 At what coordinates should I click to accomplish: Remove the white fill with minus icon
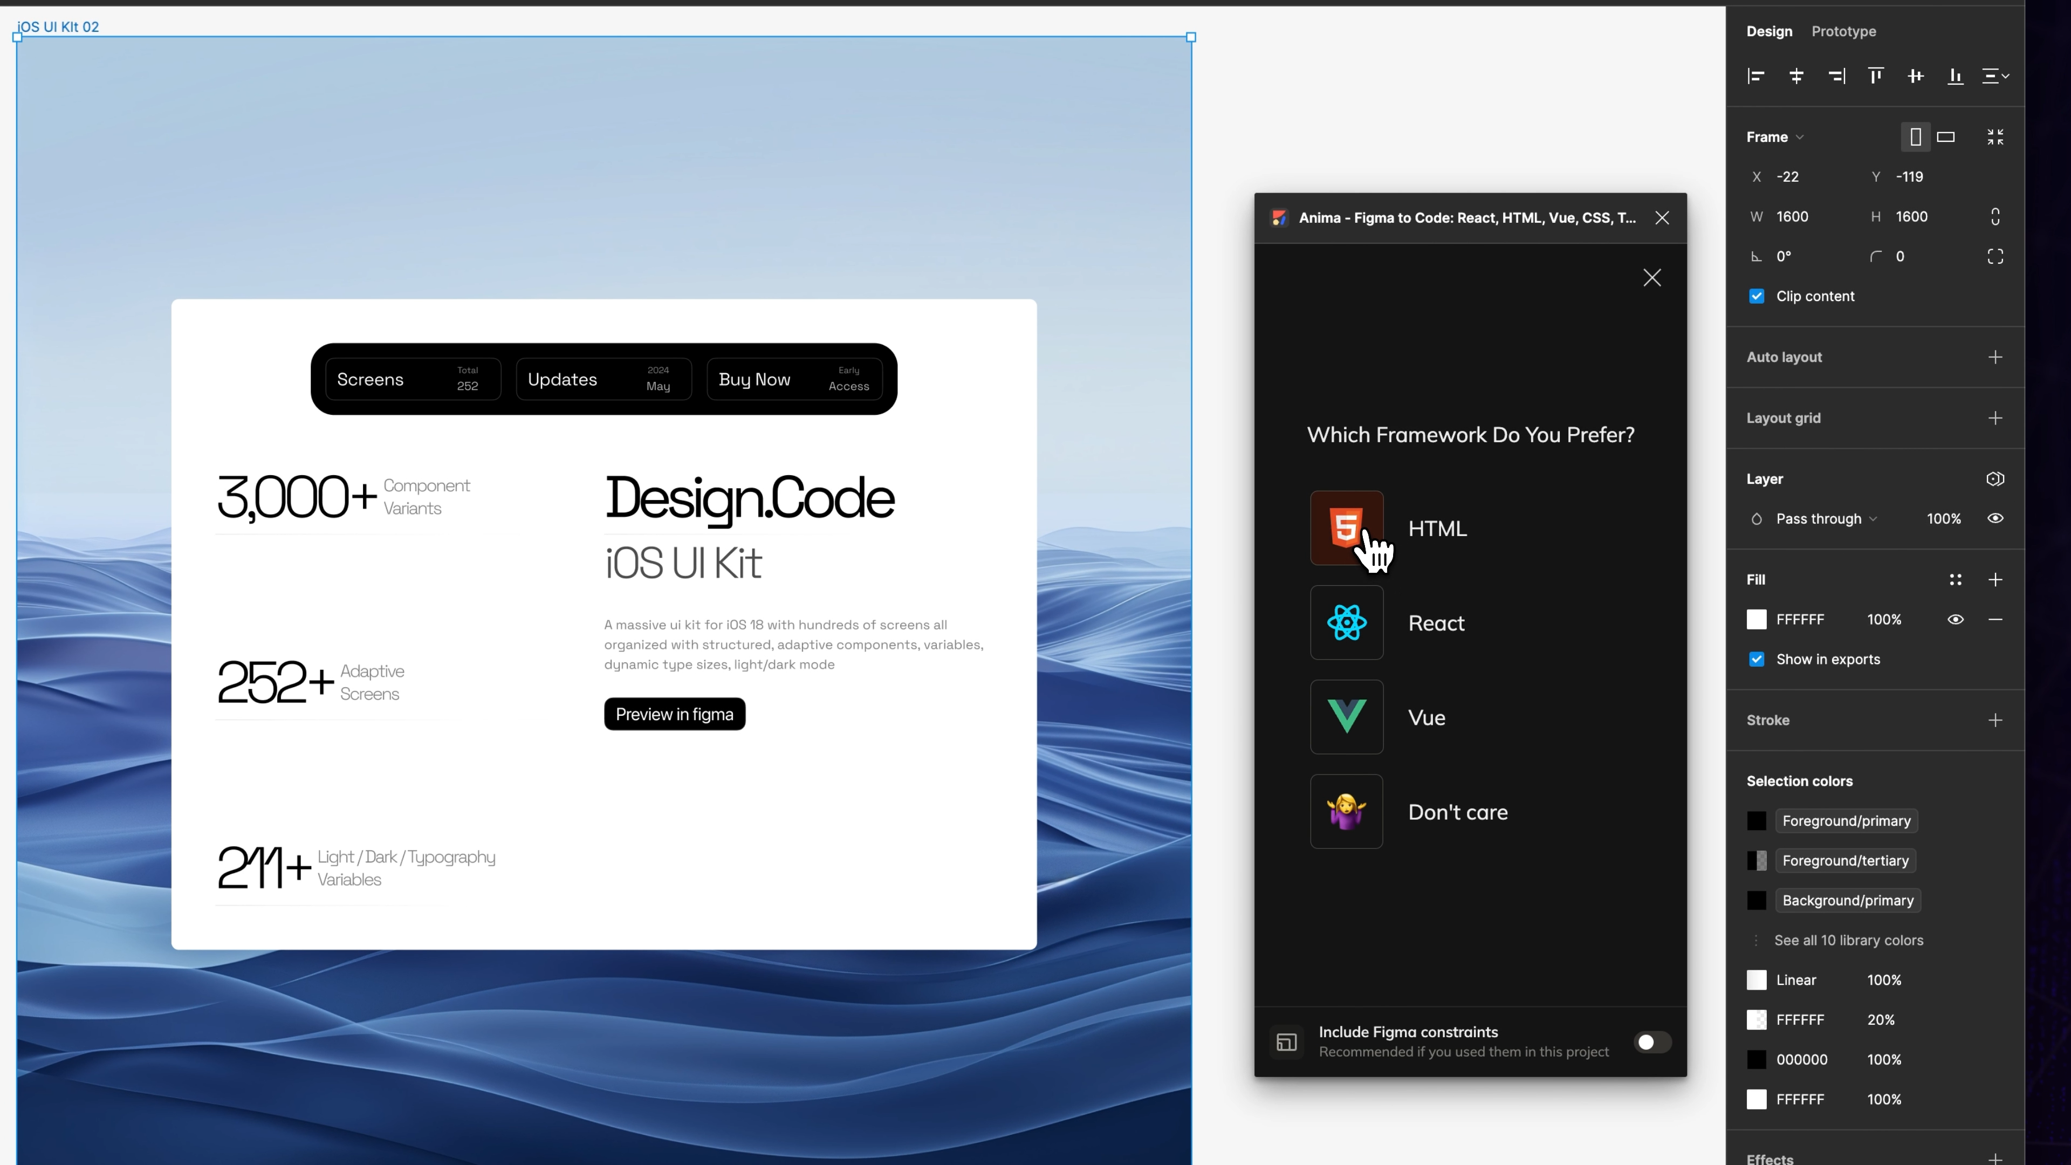tap(1994, 620)
